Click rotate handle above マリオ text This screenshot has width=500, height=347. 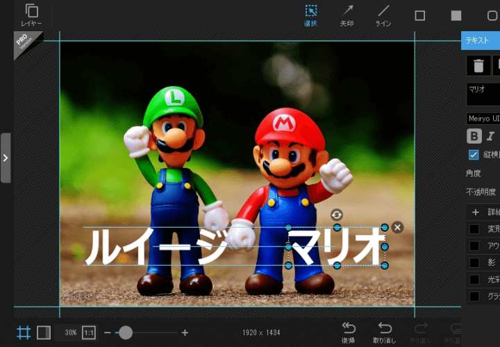coord(337,214)
